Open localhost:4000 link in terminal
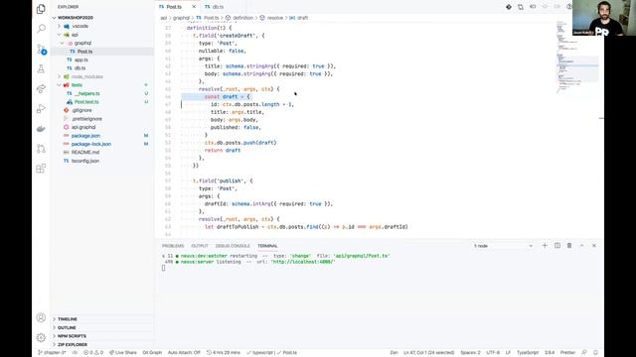Viewport: 636px width, 357px height. tap(303, 262)
